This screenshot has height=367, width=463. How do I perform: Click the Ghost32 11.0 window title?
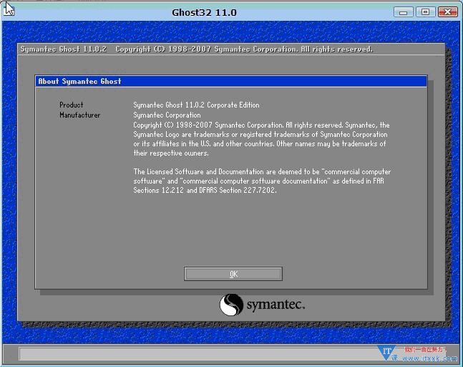[x=204, y=13]
